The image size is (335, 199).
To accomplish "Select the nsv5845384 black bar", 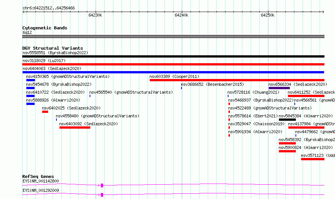I will pos(287,120).
